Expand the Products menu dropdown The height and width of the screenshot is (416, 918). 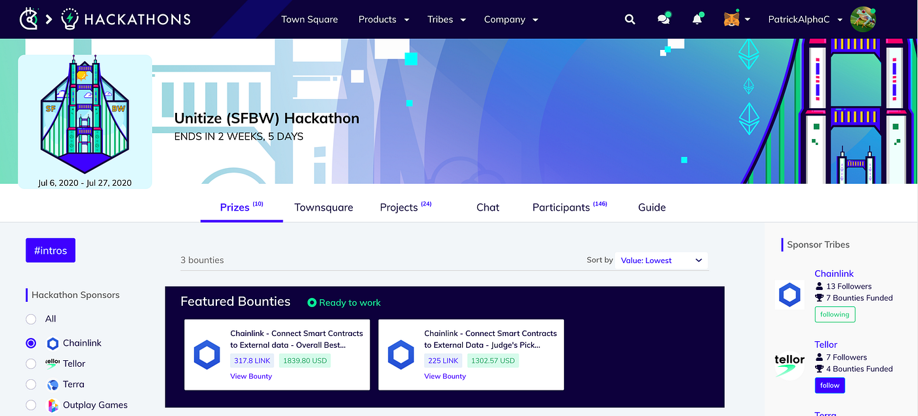click(x=384, y=20)
